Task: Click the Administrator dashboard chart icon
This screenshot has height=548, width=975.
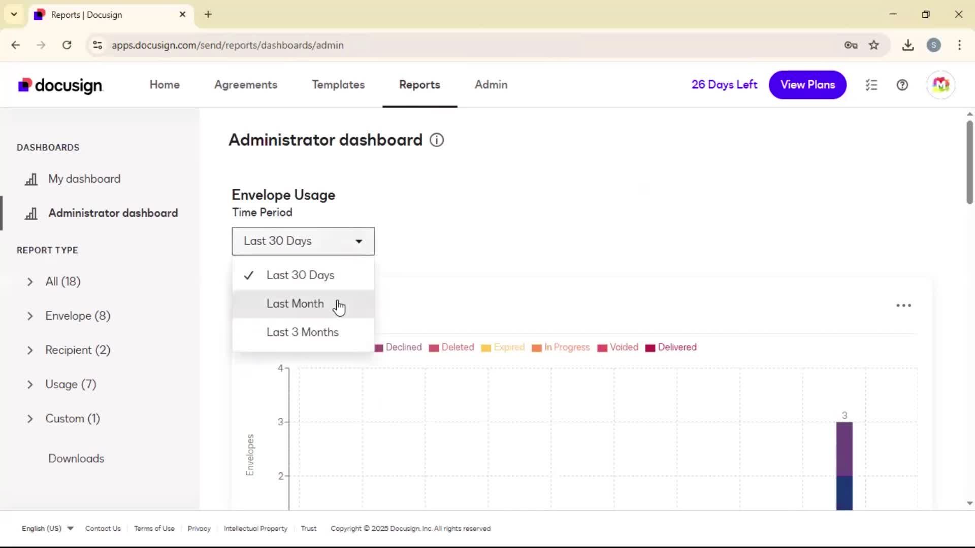Action: [31, 214]
